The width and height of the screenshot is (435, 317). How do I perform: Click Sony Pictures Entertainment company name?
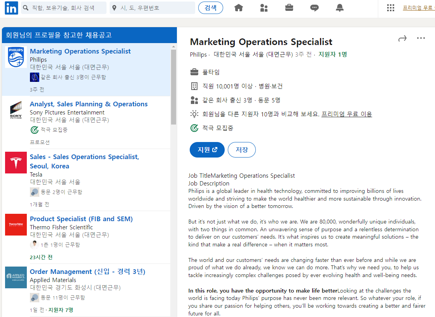click(67, 113)
